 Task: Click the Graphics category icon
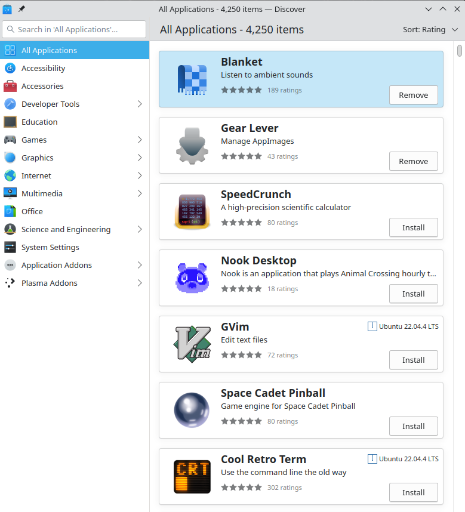point(10,158)
